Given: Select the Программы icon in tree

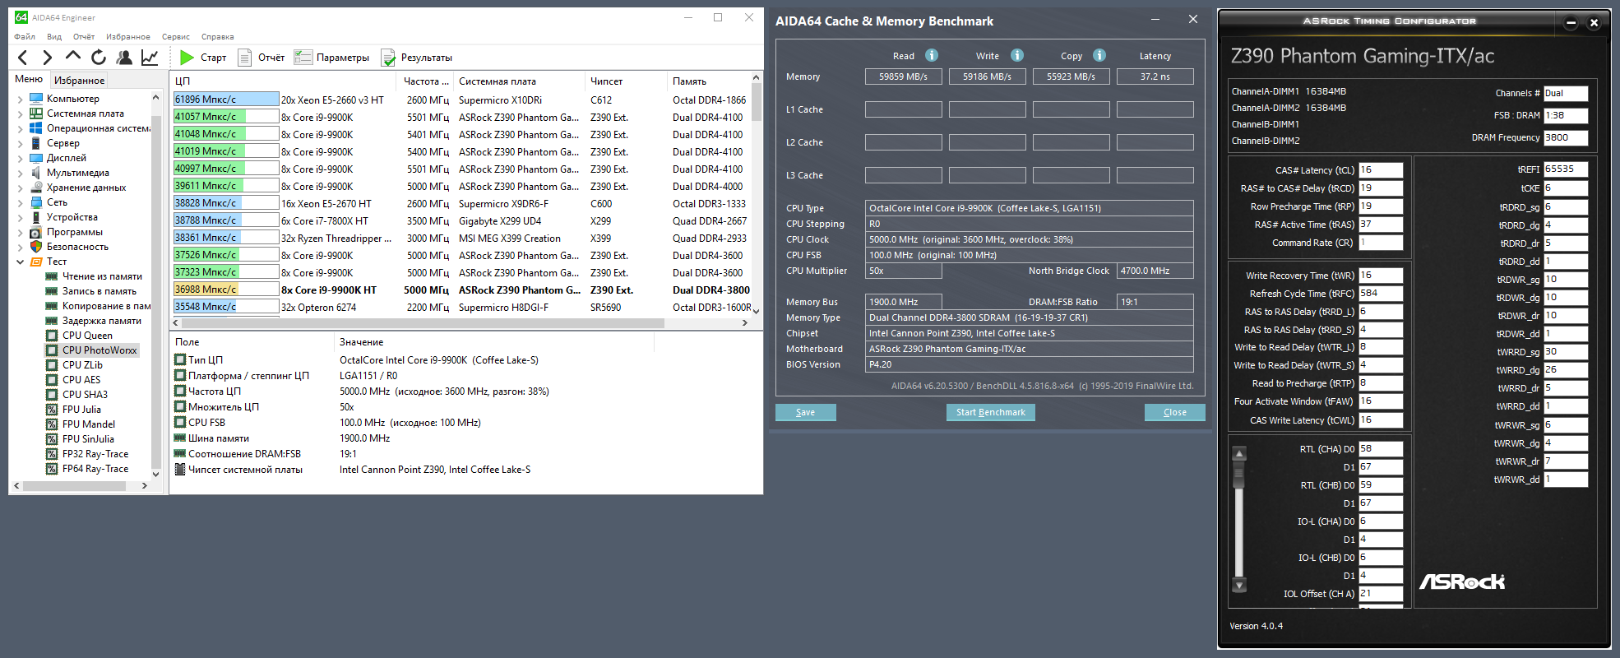Looking at the screenshot, I should [36, 232].
